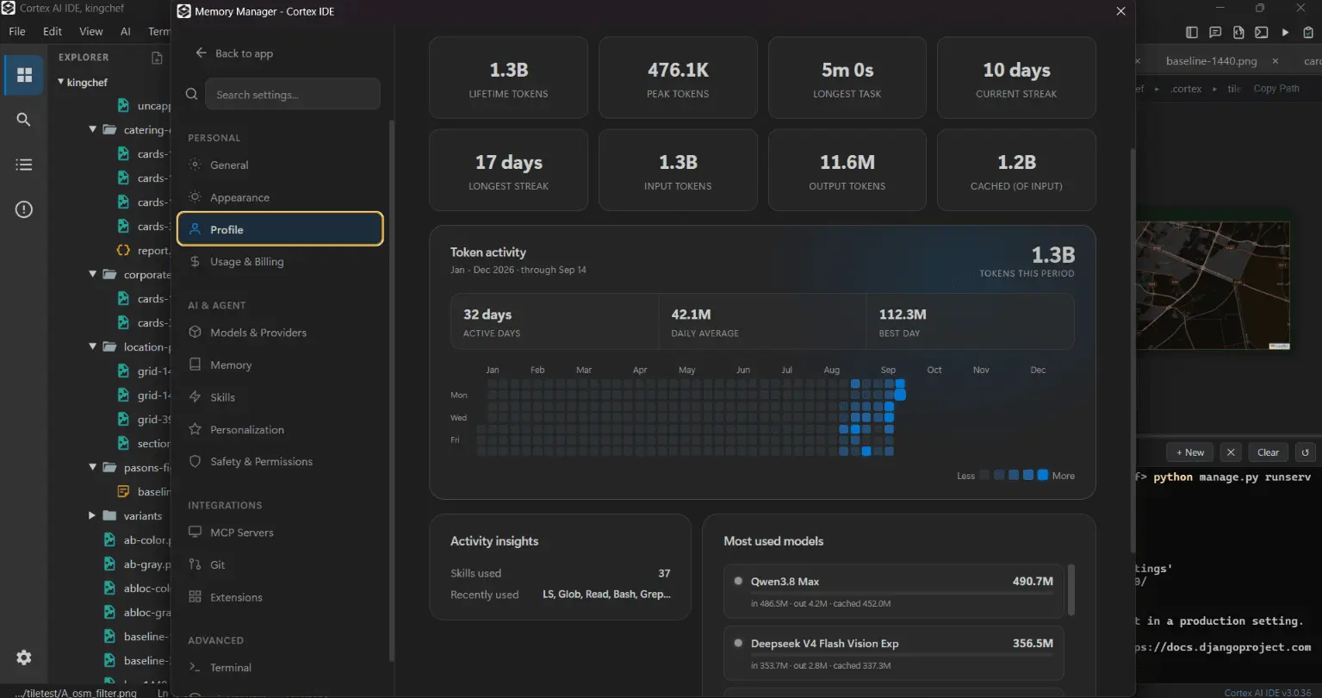Select the Profile settings tab
This screenshot has width=1322, height=698.
point(280,229)
